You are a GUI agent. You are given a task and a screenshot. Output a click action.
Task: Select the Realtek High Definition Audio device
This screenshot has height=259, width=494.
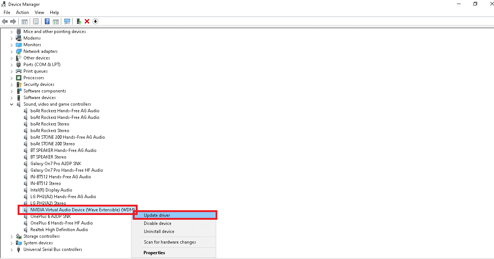(59, 229)
